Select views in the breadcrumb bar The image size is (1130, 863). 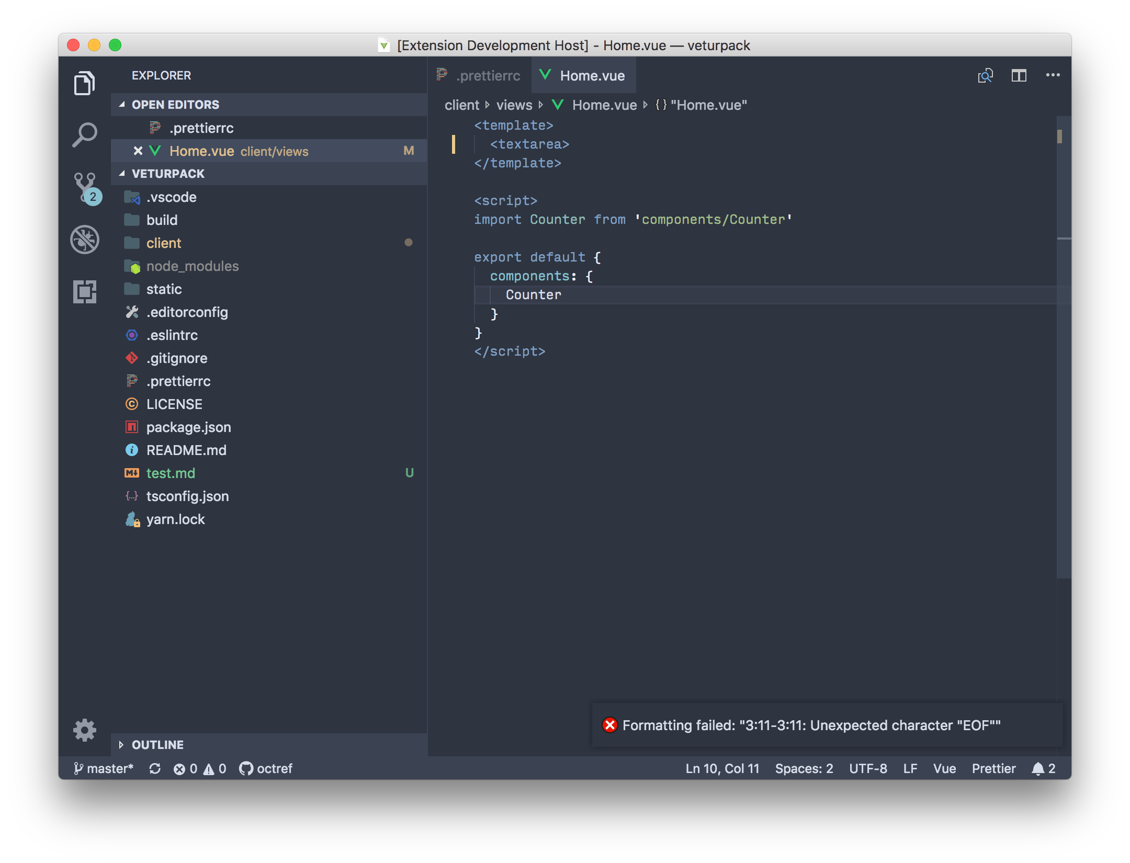click(514, 105)
